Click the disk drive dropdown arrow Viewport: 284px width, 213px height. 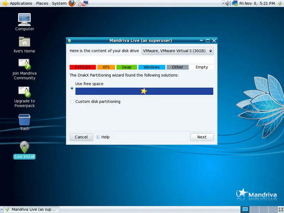click(211, 51)
